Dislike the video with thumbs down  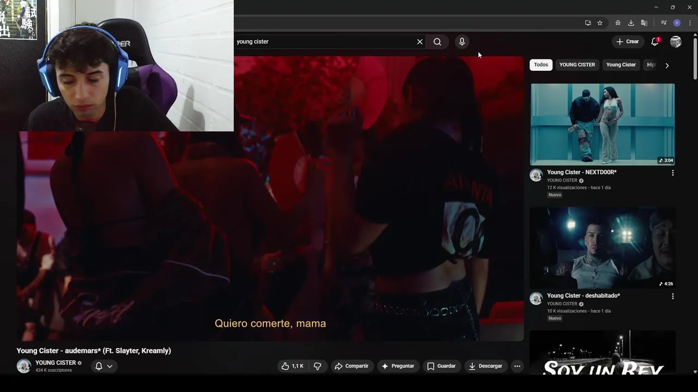pos(317,366)
